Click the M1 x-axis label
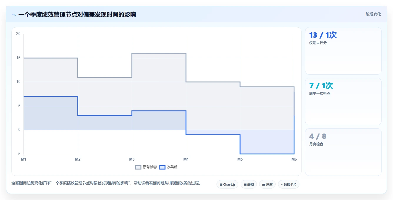The image size is (393, 200). click(x=24, y=159)
